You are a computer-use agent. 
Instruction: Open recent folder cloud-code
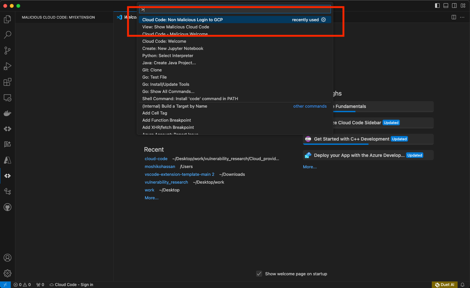pos(156,159)
